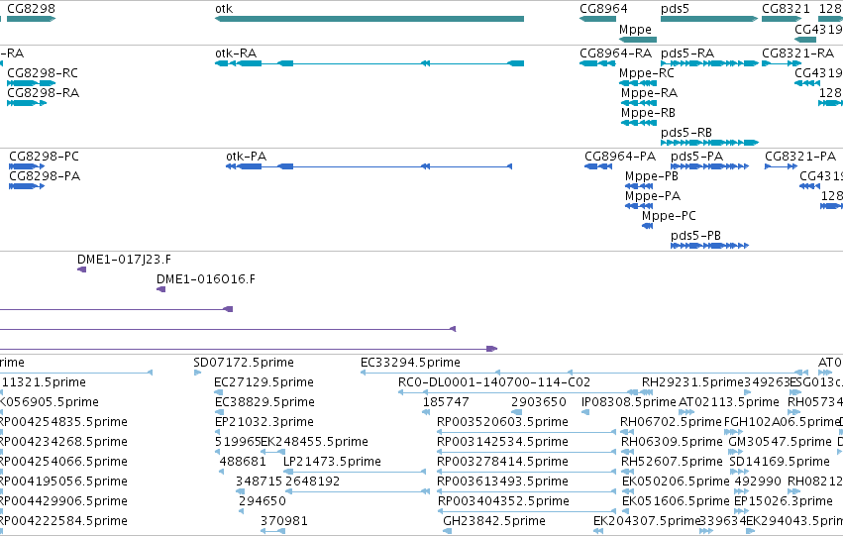
Task: Select protein Mppe-PB
Action: [x=639, y=186]
